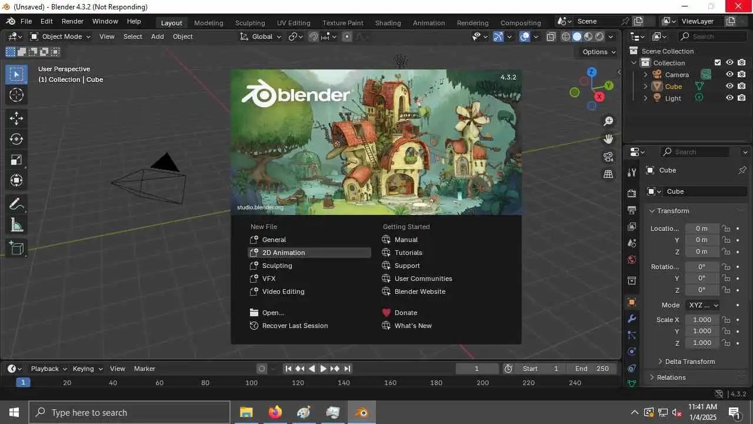The width and height of the screenshot is (753, 424).
Task: Hide the Cube in viewport
Action: pos(729,86)
